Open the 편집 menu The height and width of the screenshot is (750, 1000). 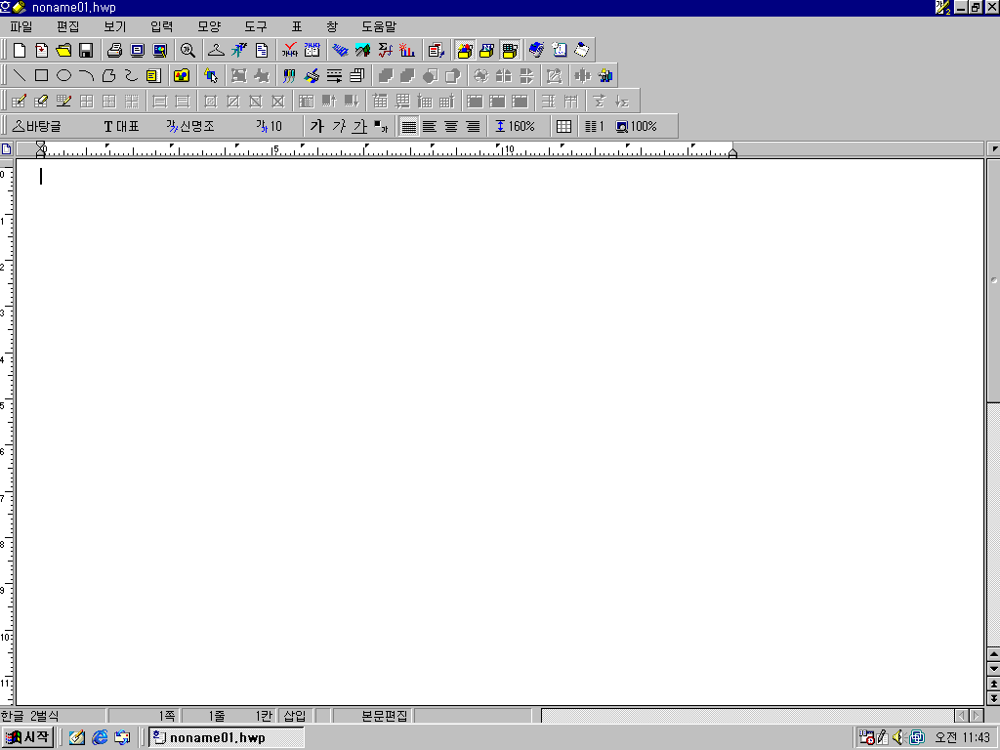[68, 26]
